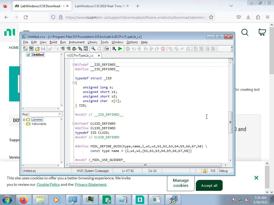
Task: Click the call stack up icon
Action: pos(170,49)
